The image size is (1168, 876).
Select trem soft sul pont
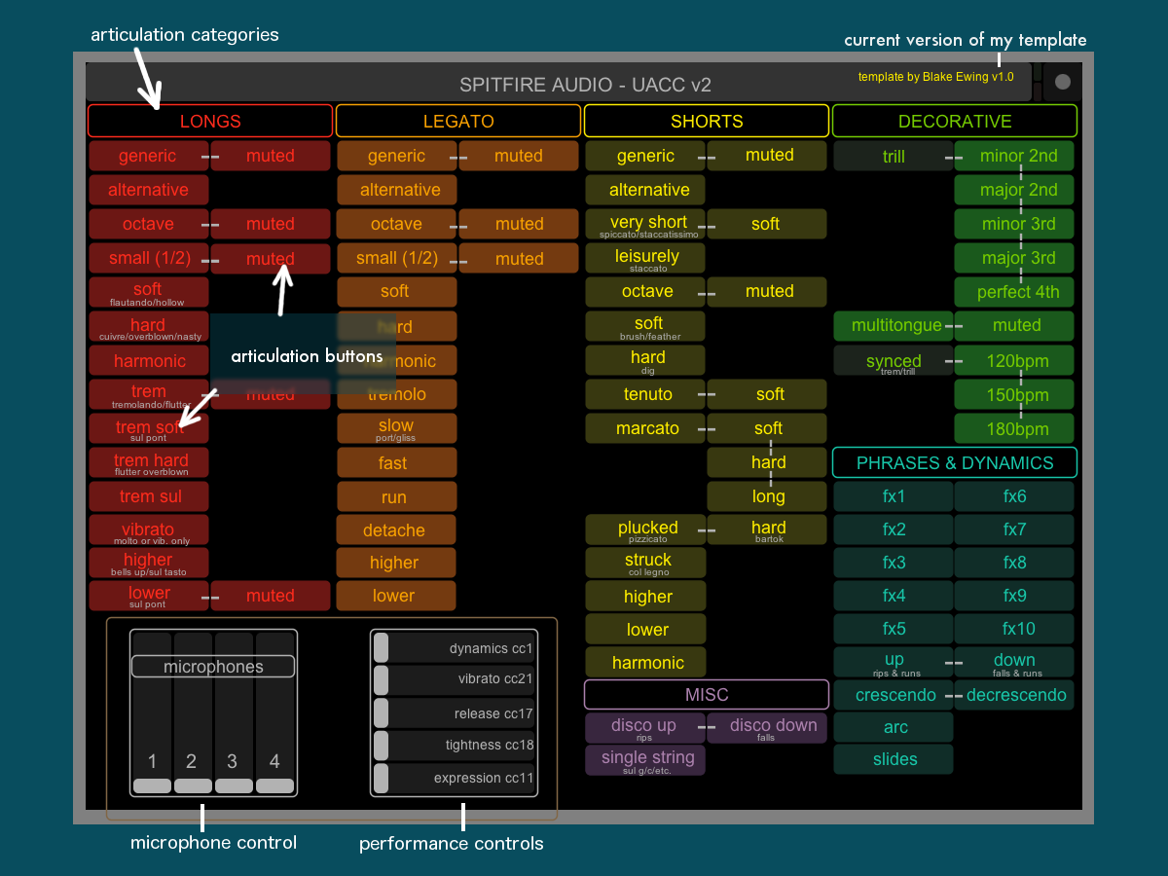click(148, 428)
